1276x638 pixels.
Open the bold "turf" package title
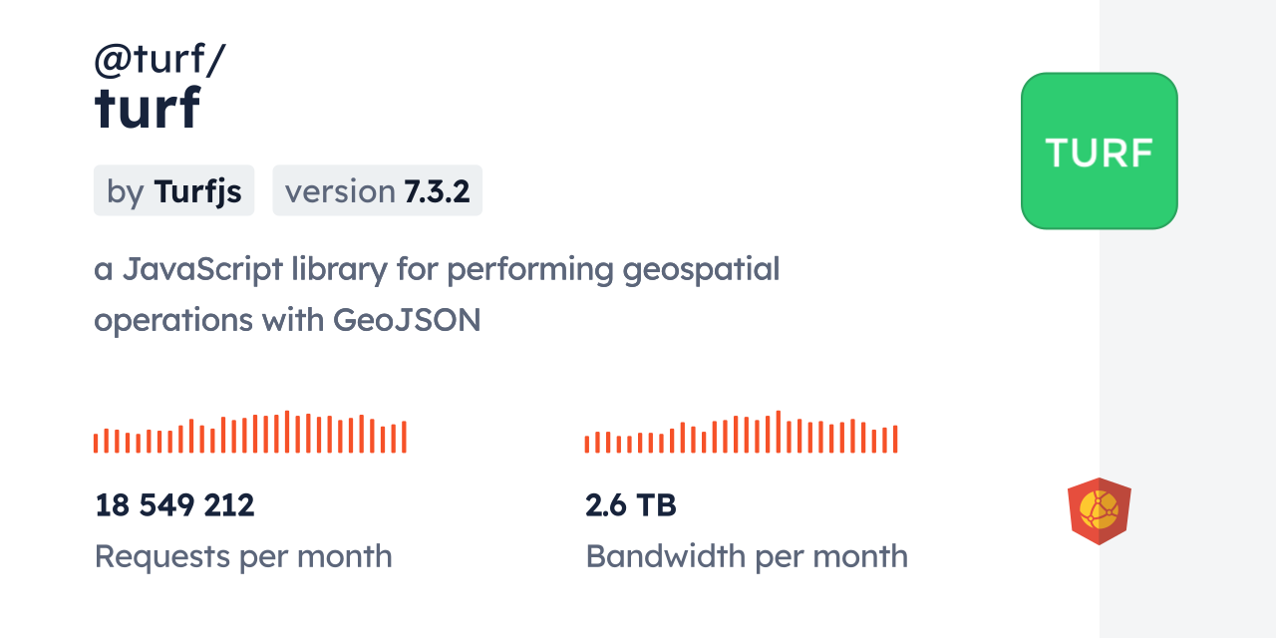[x=148, y=108]
